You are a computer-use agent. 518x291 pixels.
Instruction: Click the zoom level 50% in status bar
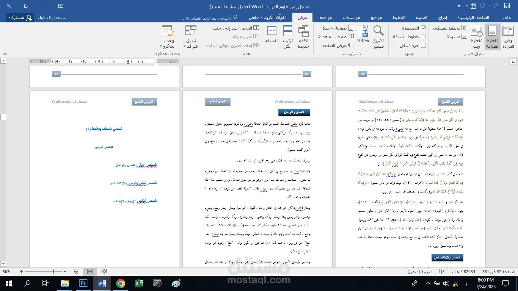click(x=7, y=272)
